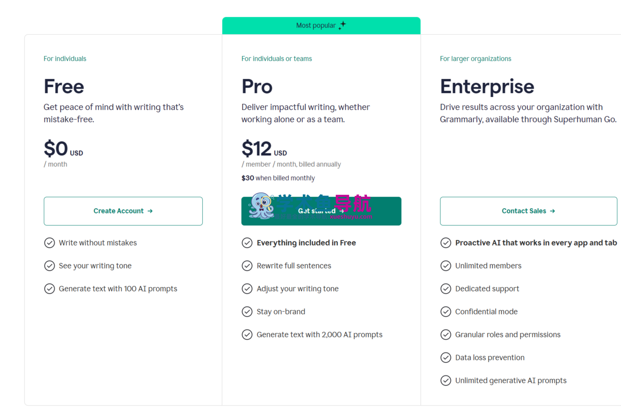Screen dimensions: 621x412
Task: Select the Enterprise plan heading
Action: [487, 86]
